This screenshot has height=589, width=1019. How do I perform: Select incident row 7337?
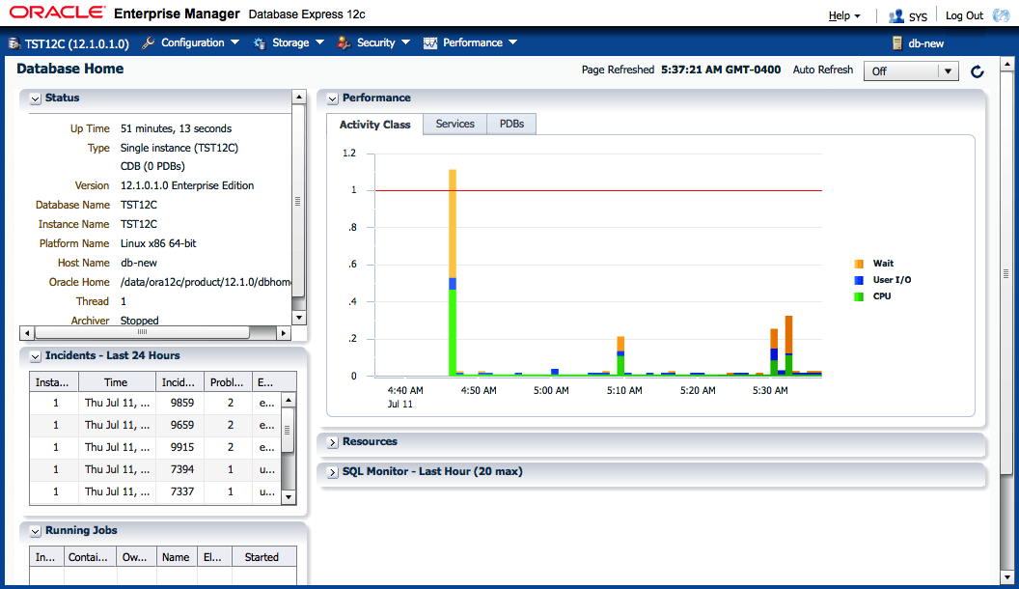pos(155,491)
